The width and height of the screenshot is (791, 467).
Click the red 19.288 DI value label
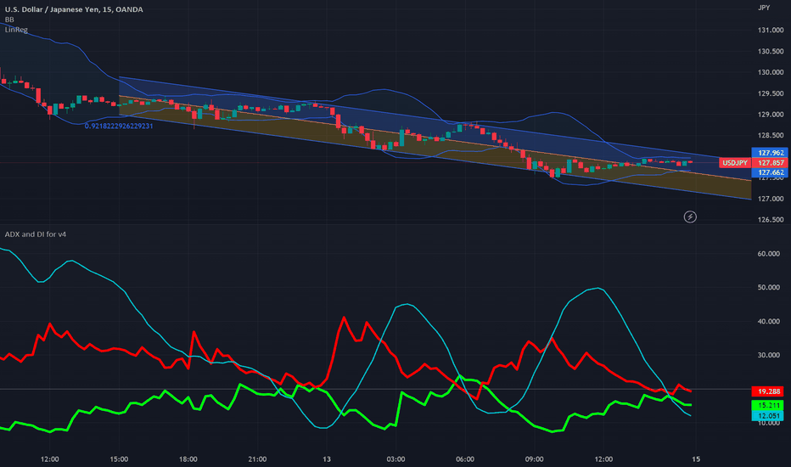click(768, 391)
